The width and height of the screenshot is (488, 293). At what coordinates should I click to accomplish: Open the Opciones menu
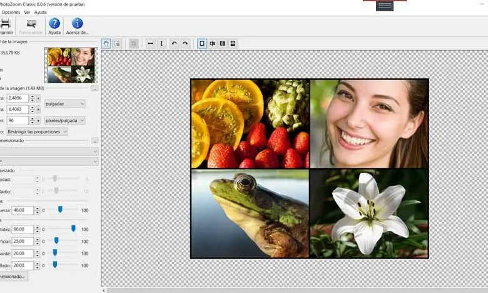pos(11,12)
